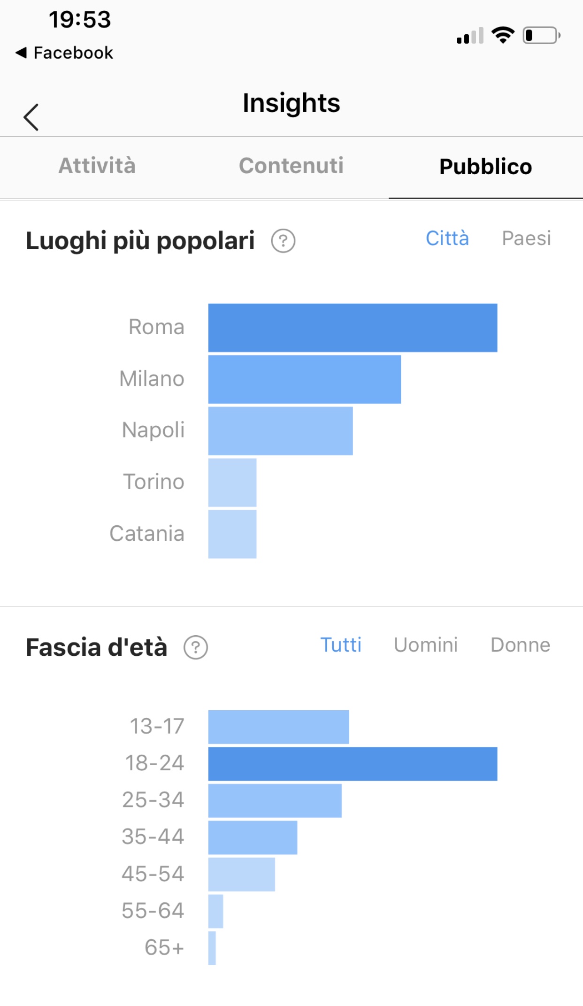Filter age range by Uomini
The width and height of the screenshot is (583, 1006).
[425, 645]
